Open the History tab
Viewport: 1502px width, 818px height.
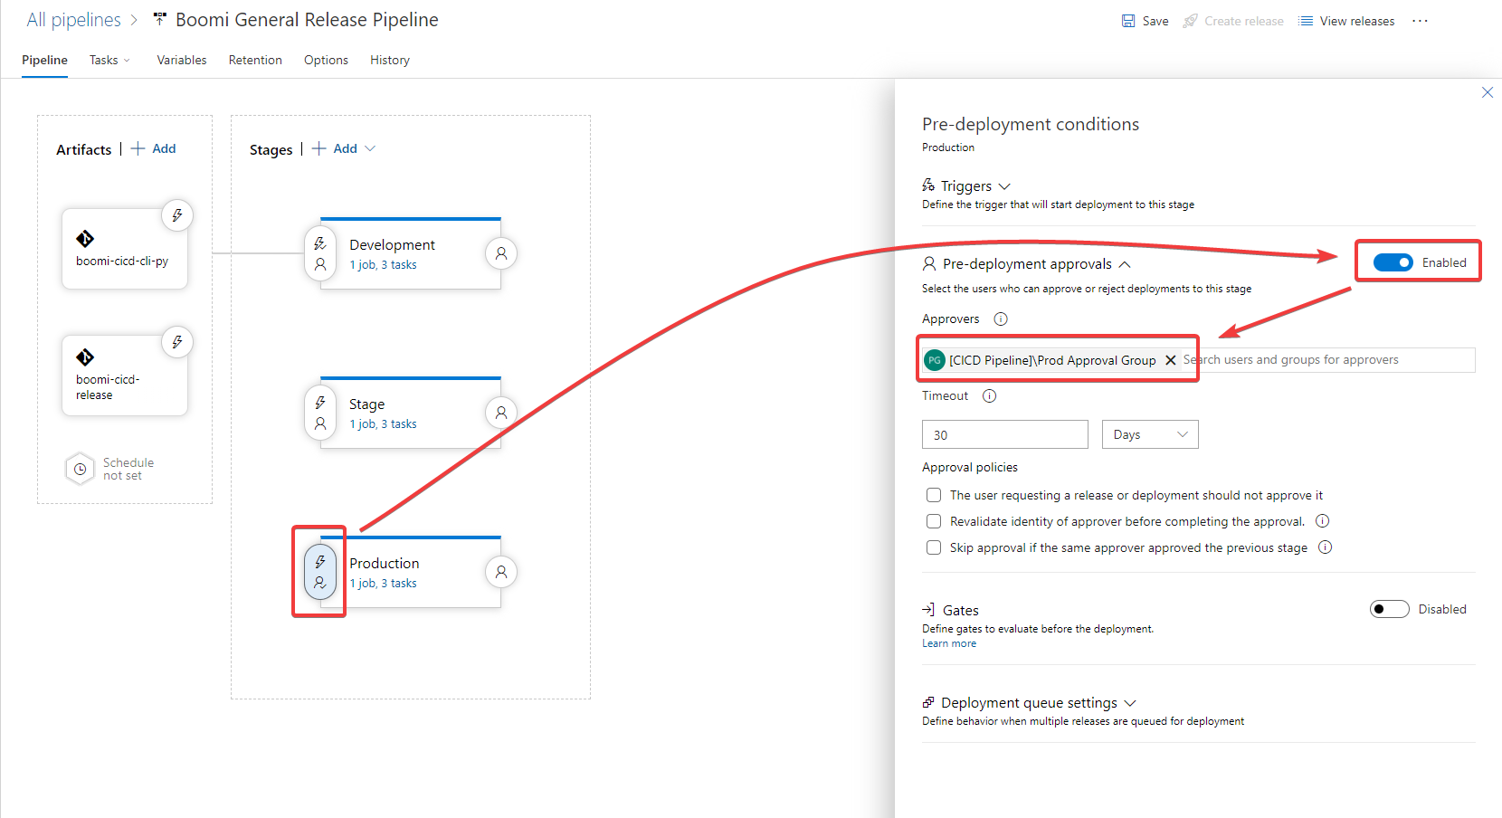coord(390,60)
